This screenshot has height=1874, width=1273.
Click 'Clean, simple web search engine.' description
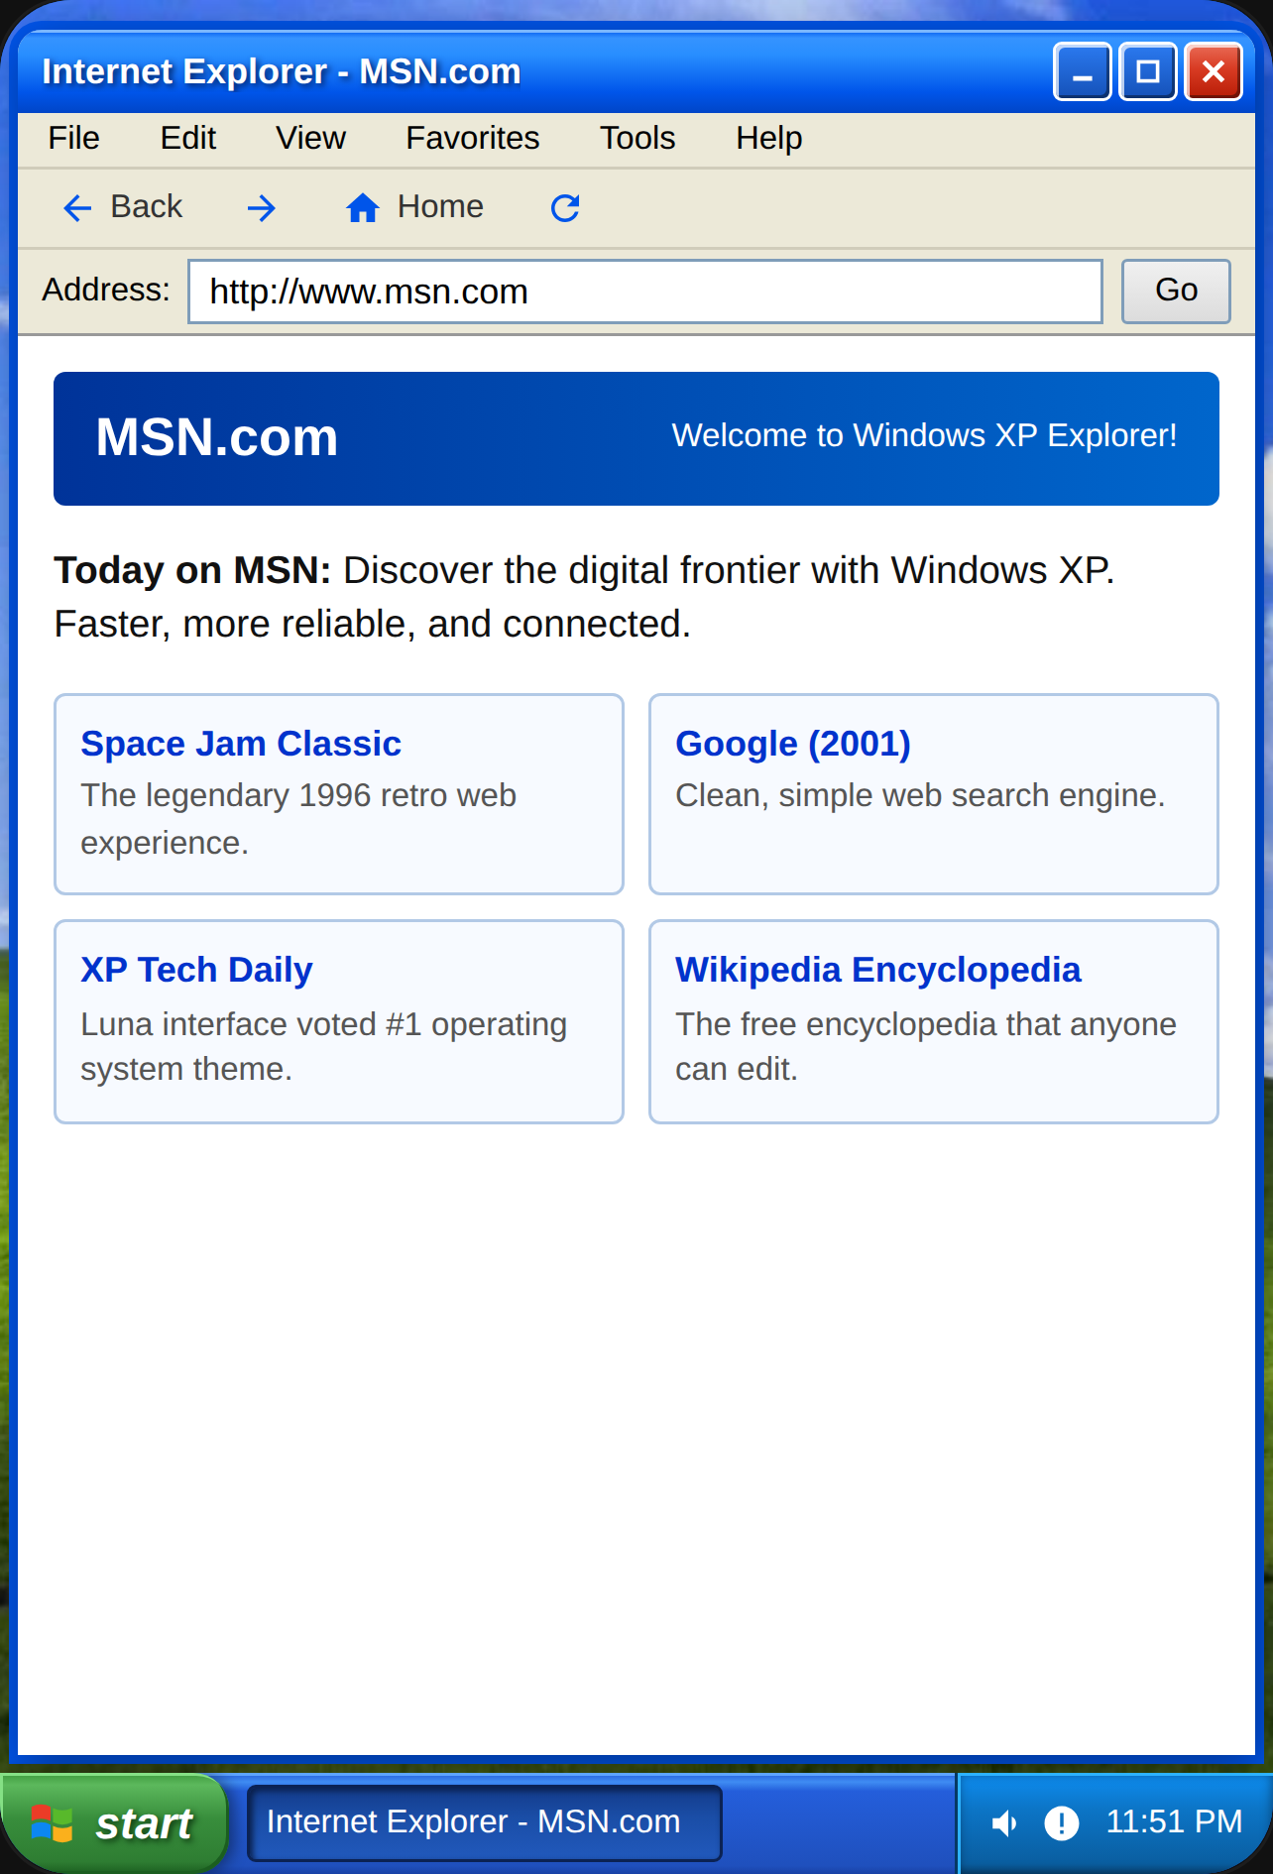[920, 795]
